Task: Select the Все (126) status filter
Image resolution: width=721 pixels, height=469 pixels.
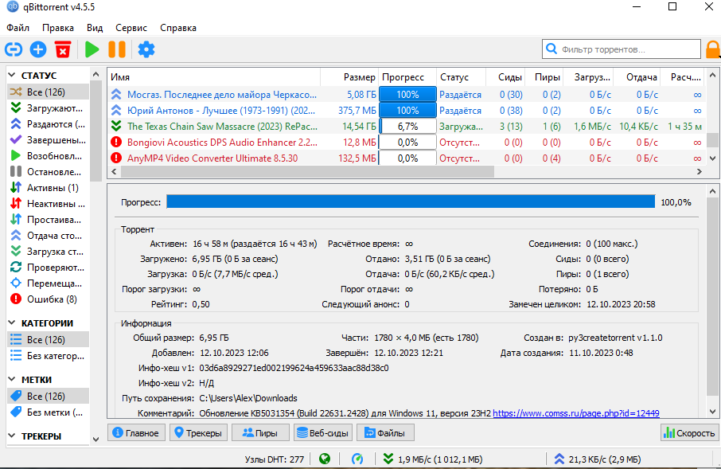Action: click(x=49, y=92)
